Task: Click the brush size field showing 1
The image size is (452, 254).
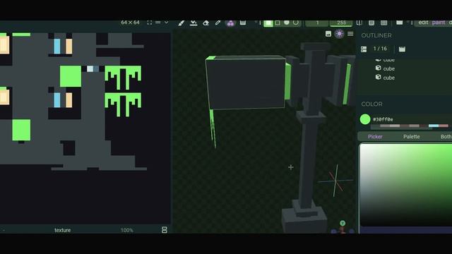Action: [317, 23]
